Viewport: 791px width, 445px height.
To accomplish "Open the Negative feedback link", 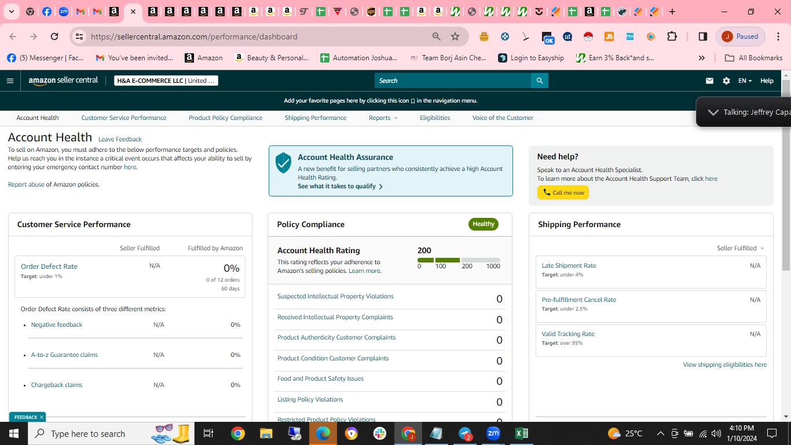I will click(x=57, y=324).
